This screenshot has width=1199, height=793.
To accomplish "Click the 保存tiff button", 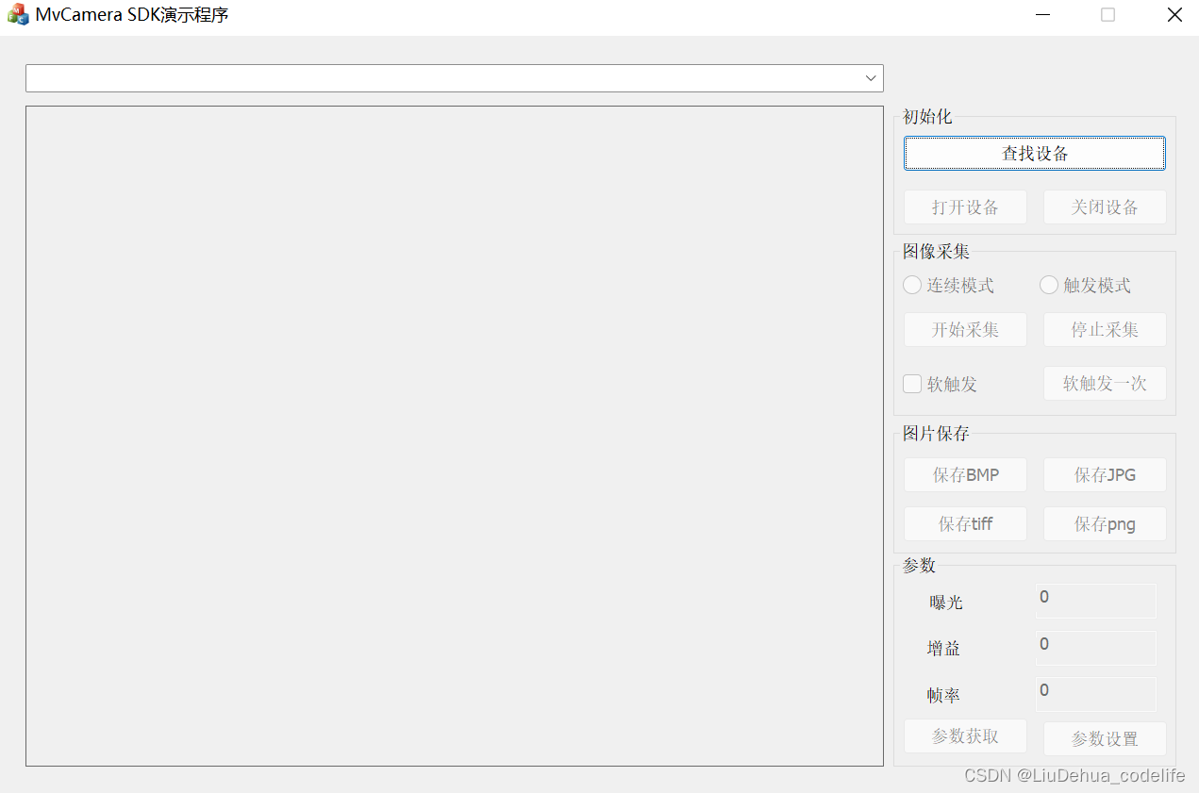I will coord(965,524).
